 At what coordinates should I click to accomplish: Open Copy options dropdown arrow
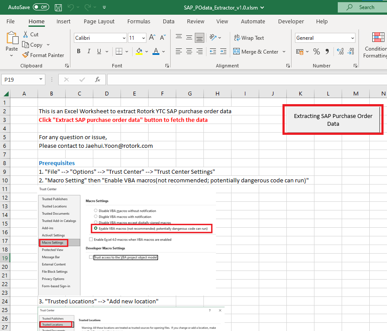(x=48, y=45)
